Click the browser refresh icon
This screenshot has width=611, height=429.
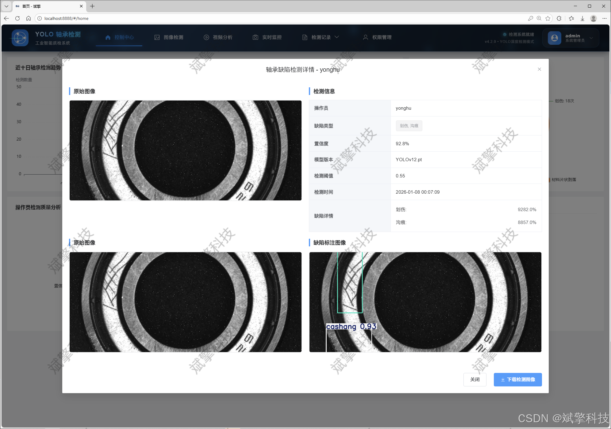pyautogui.click(x=17, y=18)
